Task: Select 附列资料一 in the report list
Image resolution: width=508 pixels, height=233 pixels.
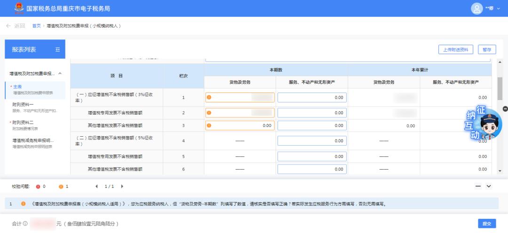Action: point(23,104)
